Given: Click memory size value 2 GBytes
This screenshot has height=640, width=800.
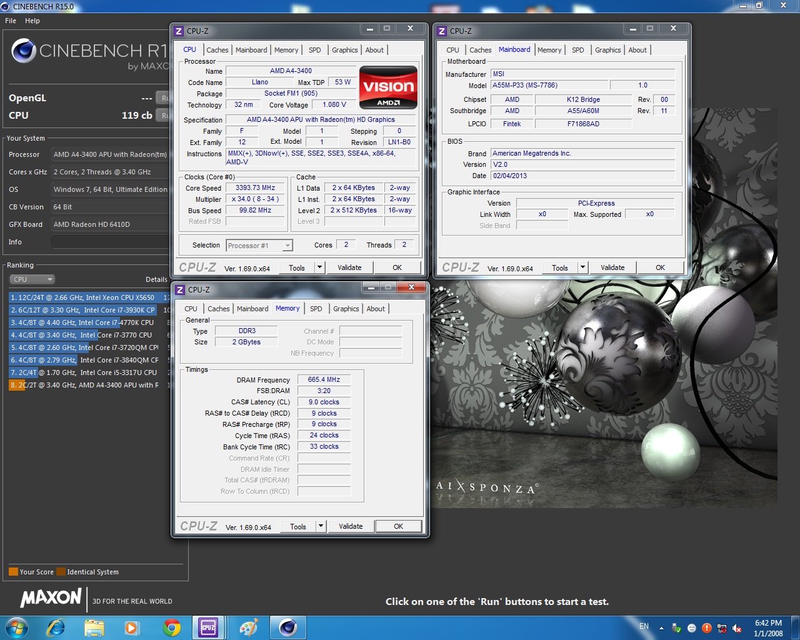Looking at the screenshot, I should tap(246, 342).
